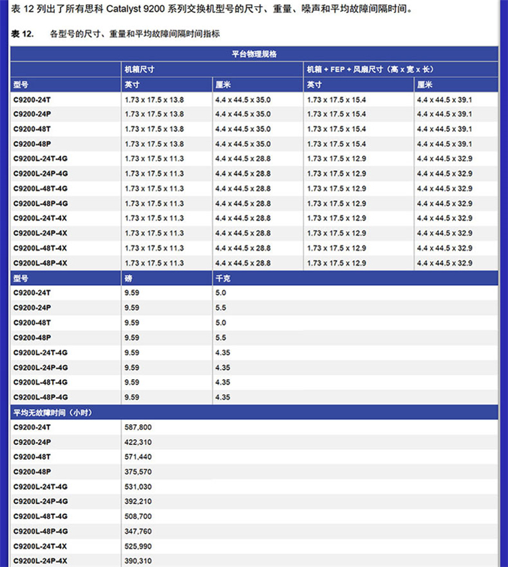Select MTBF value 587,800
508x567 pixels.
pos(139,427)
